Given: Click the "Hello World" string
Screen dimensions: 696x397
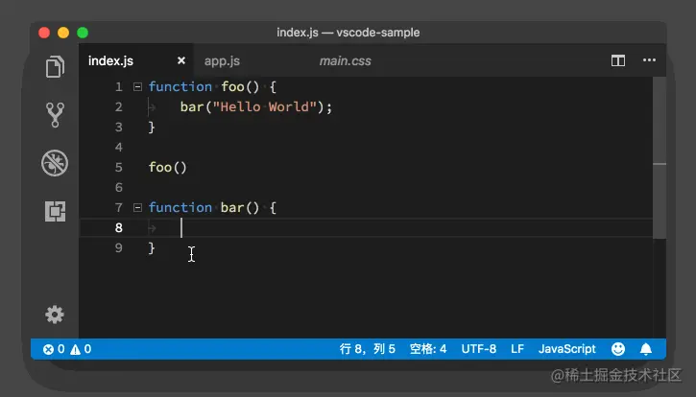Looking at the screenshot, I should coord(265,106).
